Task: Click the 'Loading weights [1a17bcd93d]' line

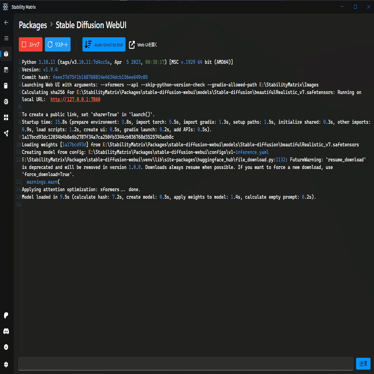Action: click(x=190, y=144)
